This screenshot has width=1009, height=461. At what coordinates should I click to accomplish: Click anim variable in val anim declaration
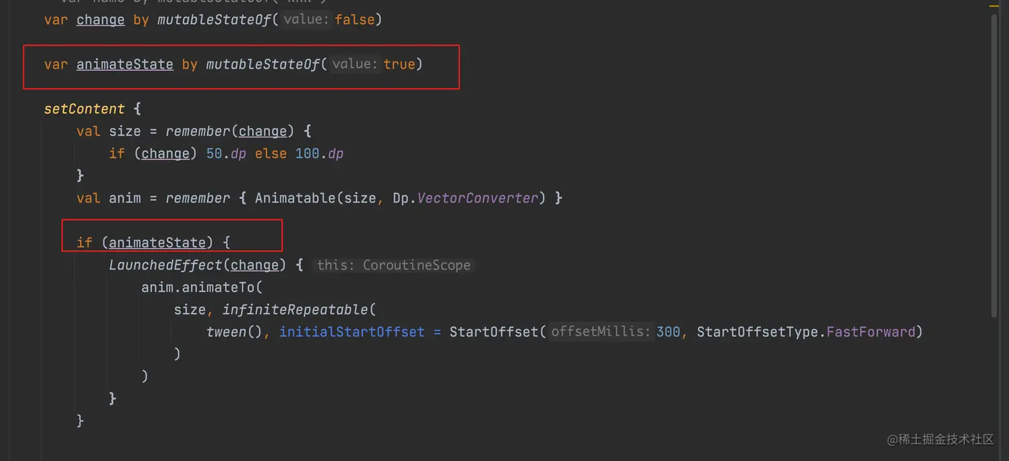pyautogui.click(x=125, y=197)
